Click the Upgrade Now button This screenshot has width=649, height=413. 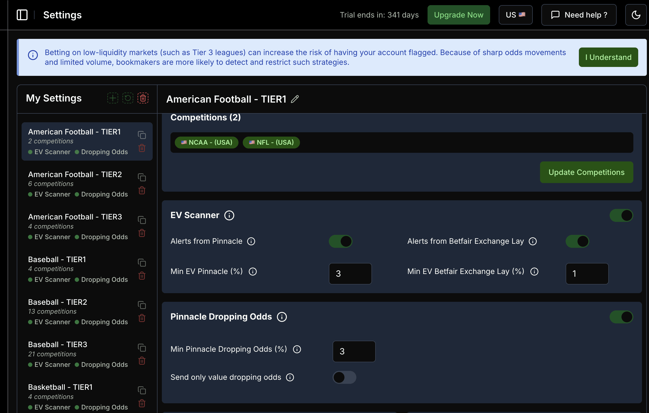(x=459, y=15)
